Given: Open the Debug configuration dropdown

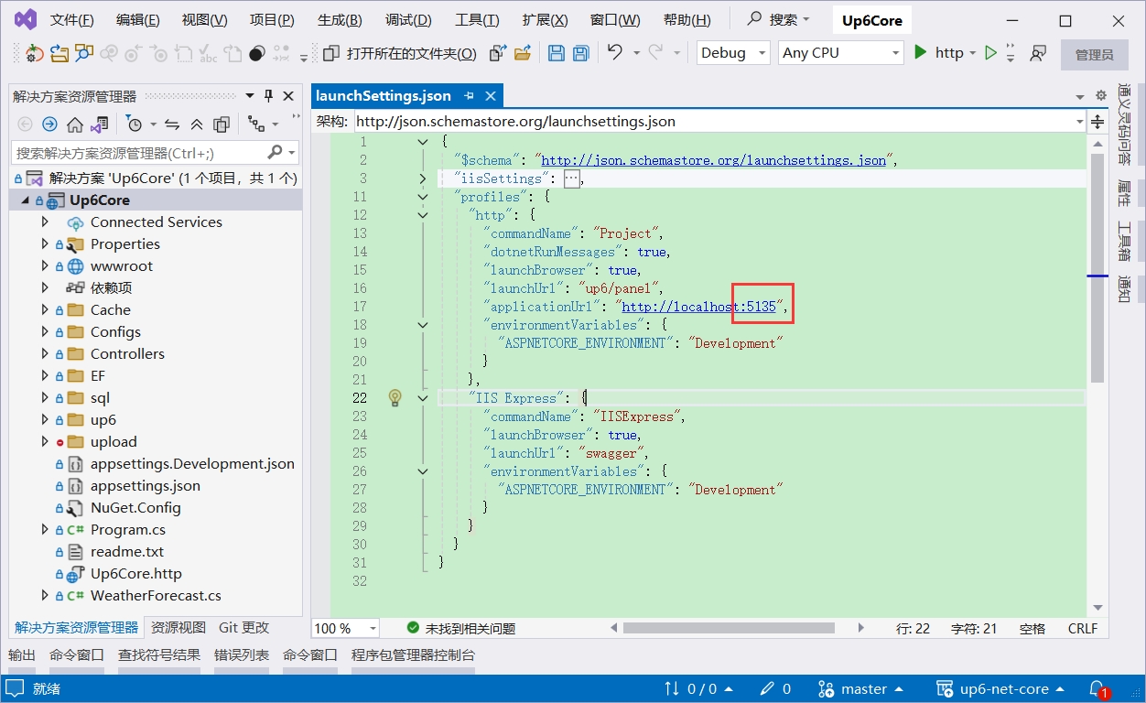Looking at the screenshot, I should [x=734, y=53].
